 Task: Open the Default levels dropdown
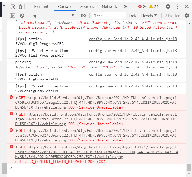pos(143,16)
